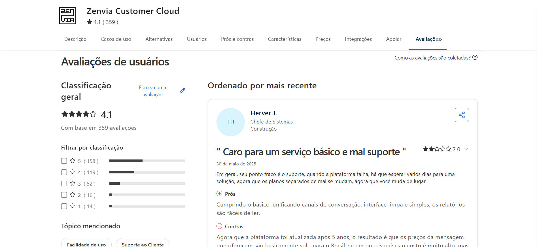This screenshot has height=247, width=537.
Task: Check the 1 star filter checkbox
Action: point(64,206)
